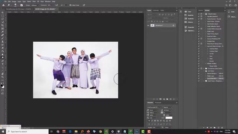Open the File menu
The height and width of the screenshot is (134, 238).
5,1
